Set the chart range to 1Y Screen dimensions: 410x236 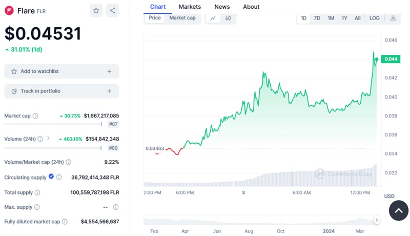coord(344,18)
